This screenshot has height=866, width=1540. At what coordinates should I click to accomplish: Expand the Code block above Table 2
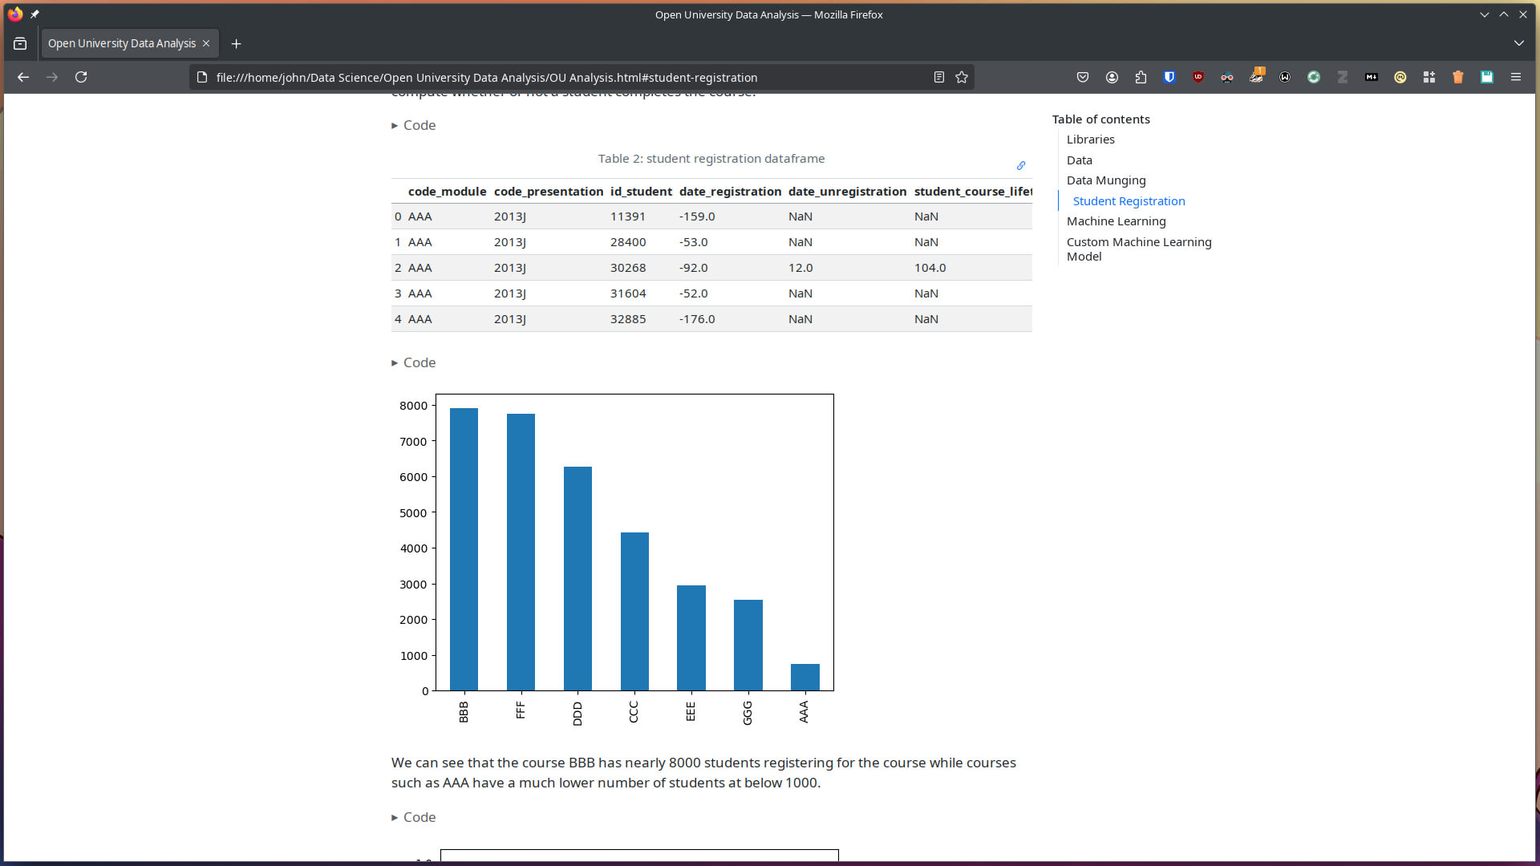(x=414, y=125)
